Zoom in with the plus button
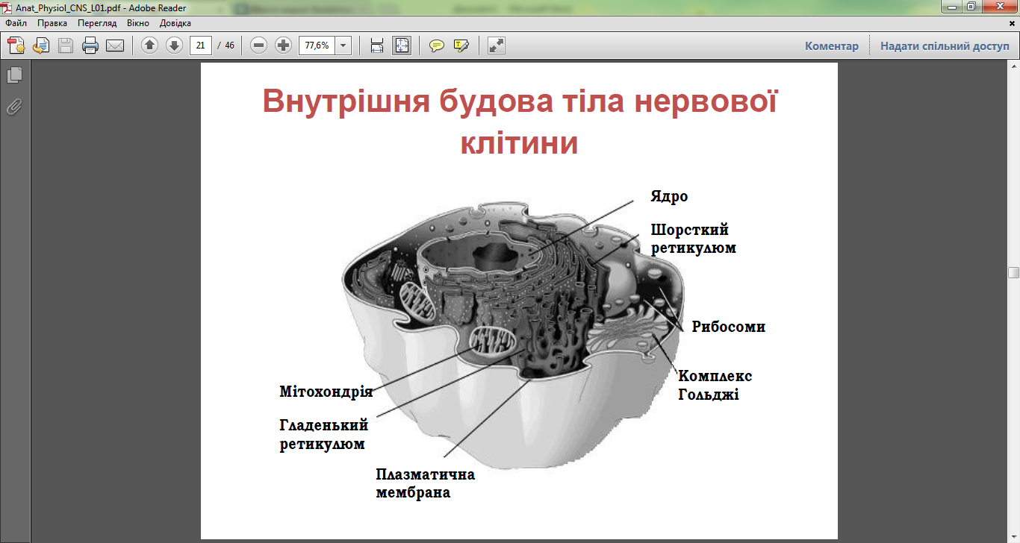The height and width of the screenshot is (543, 1020). pos(283,45)
